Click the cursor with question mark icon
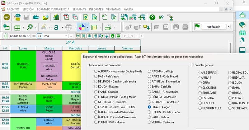Screen dimensions: 249x130 click(161, 17)
